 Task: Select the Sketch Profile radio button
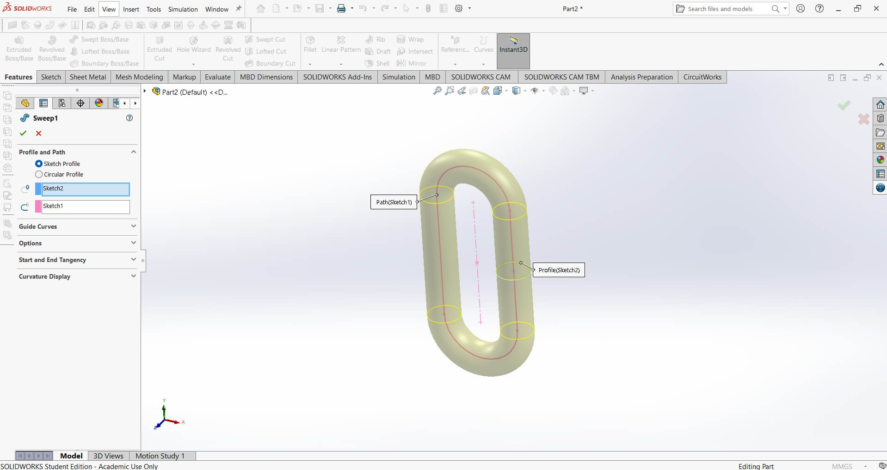[x=39, y=164]
